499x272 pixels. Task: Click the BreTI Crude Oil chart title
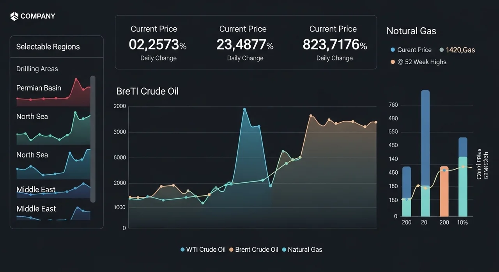tap(147, 92)
